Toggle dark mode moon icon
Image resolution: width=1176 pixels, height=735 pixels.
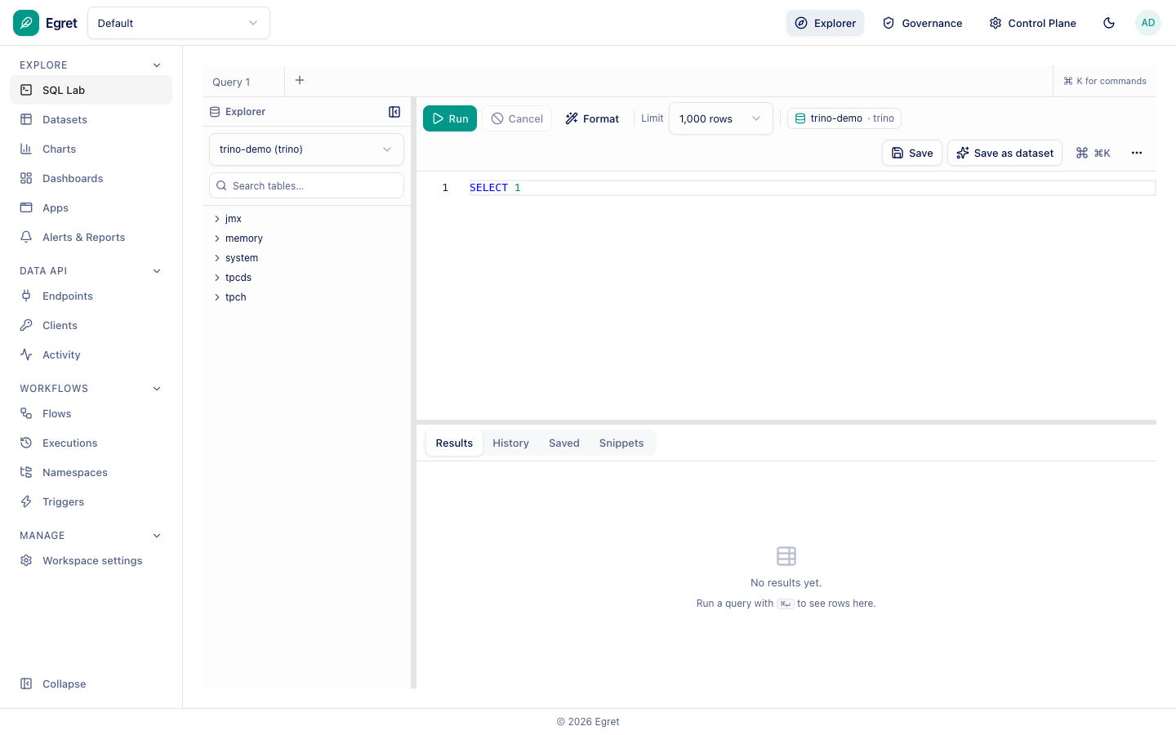[x=1109, y=23]
